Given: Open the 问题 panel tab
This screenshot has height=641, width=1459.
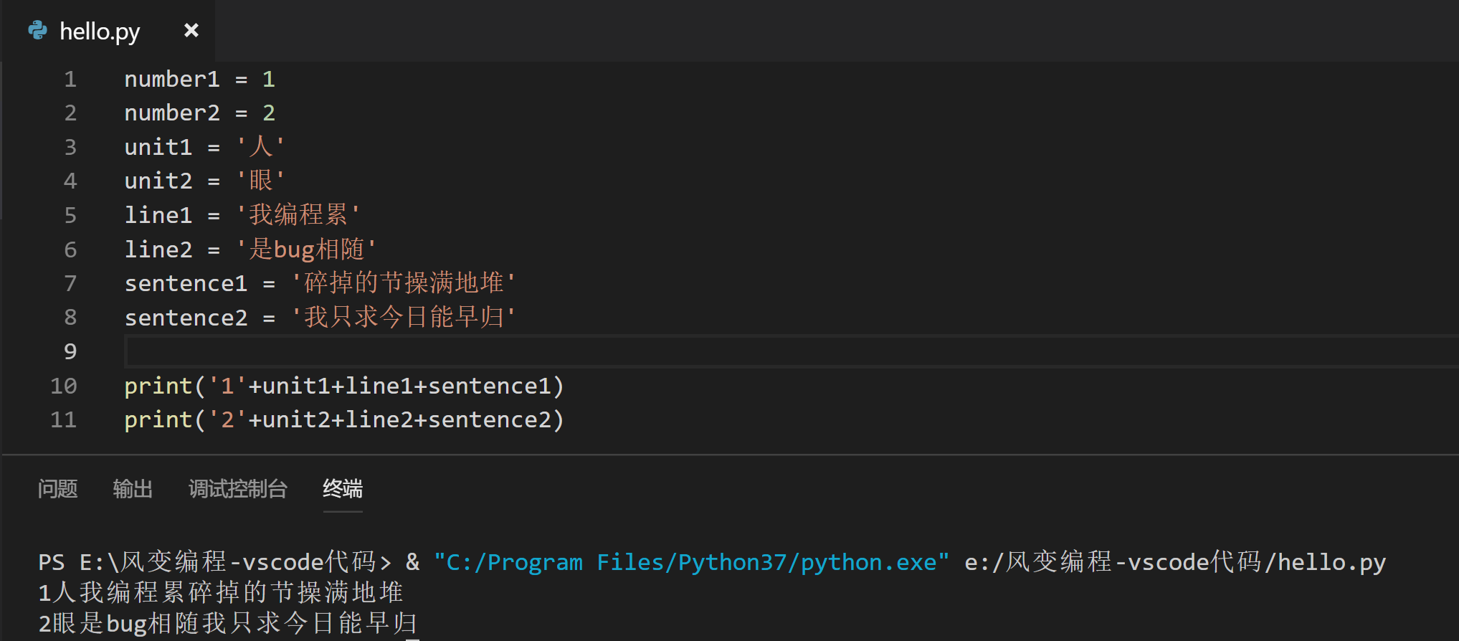Looking at the screenshot, I should coord(57,489).
